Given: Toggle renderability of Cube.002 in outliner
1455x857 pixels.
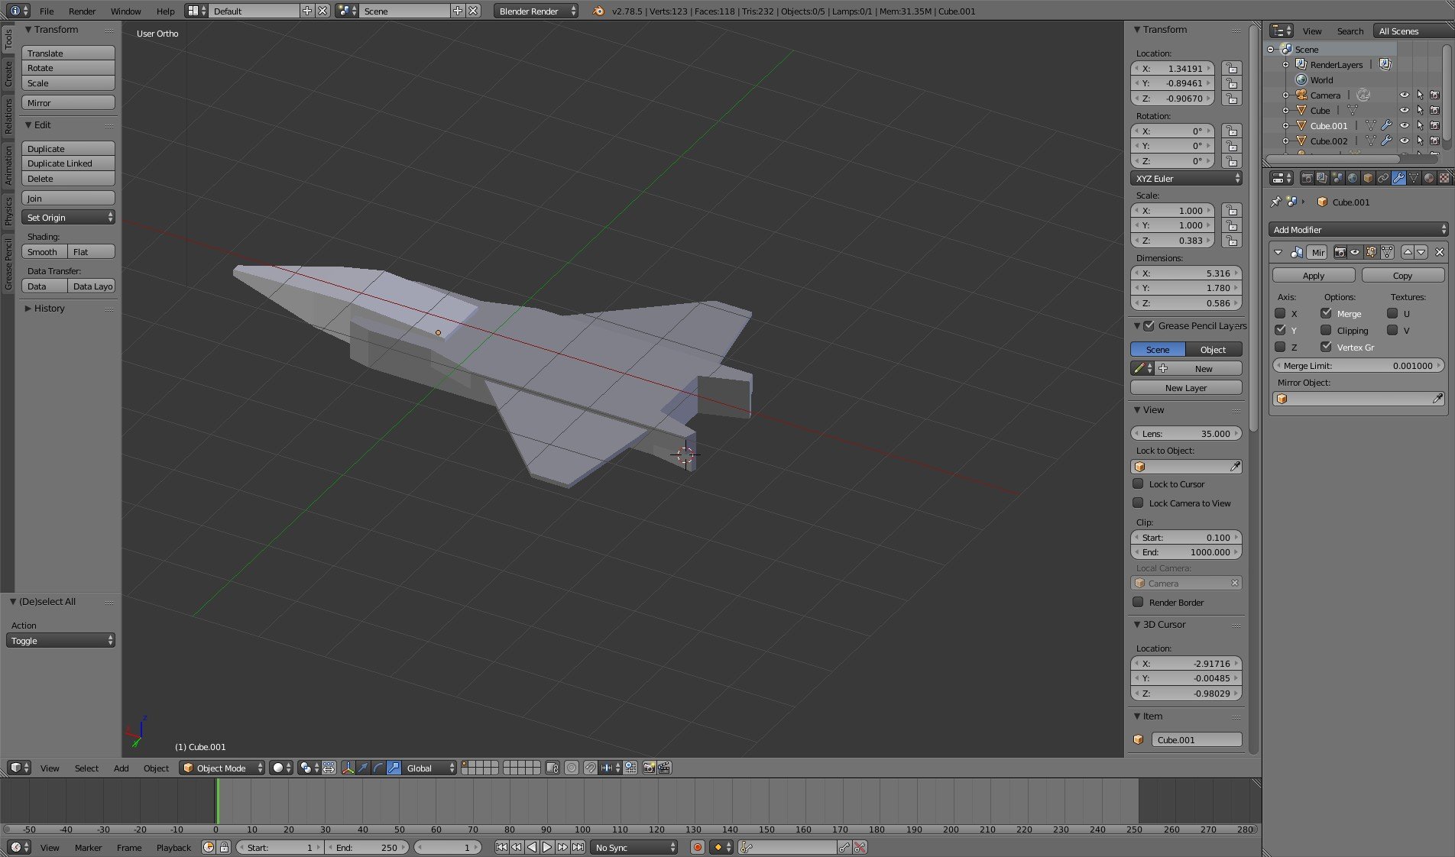Looking at the screenshot, I should point(1434,141).
